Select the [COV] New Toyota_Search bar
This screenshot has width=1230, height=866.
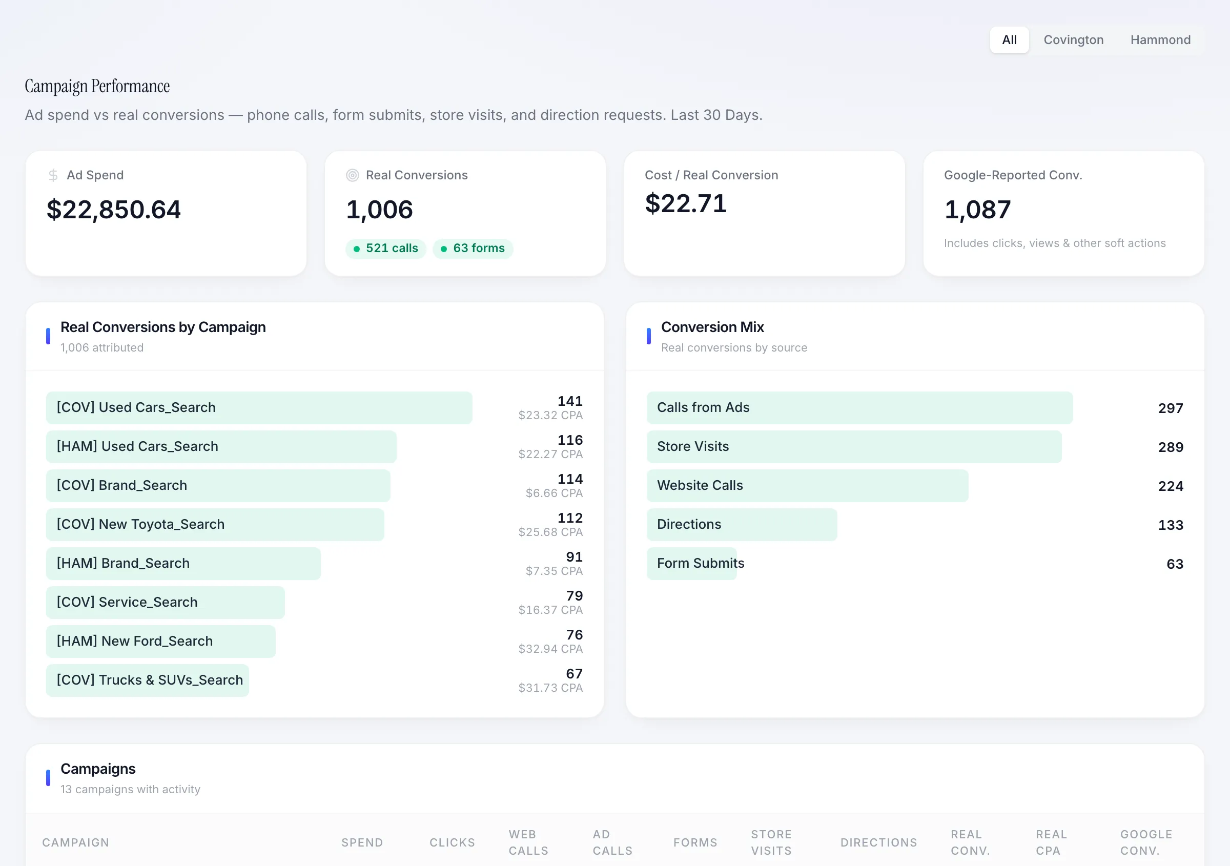coord(215,524)
